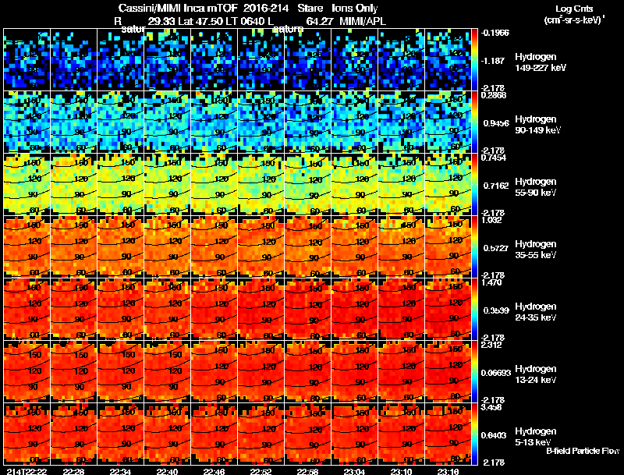
Task: Open the 5-13 keV image panel at 23:16
Action: [448, 434]
